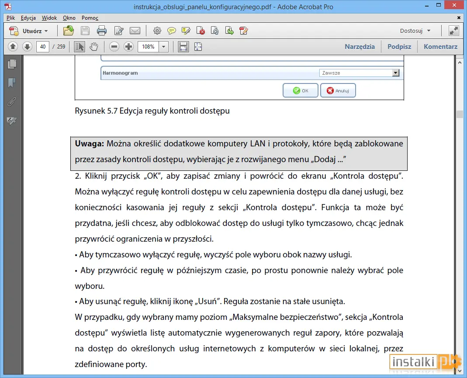Click the edit PDF form icon with pencil

(244, 31)
